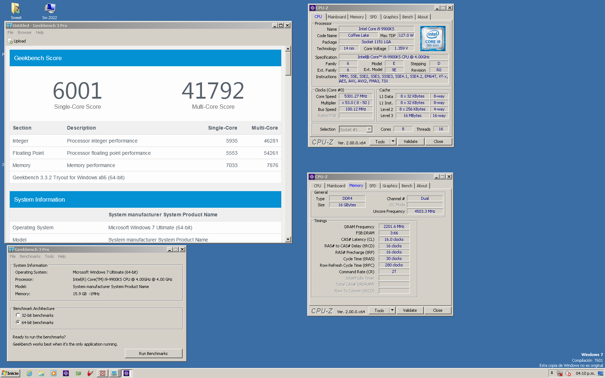This screenshot has height=378, width=605.
Task: Show hidden tray icons with the chevron
Action: pos(552,373)
